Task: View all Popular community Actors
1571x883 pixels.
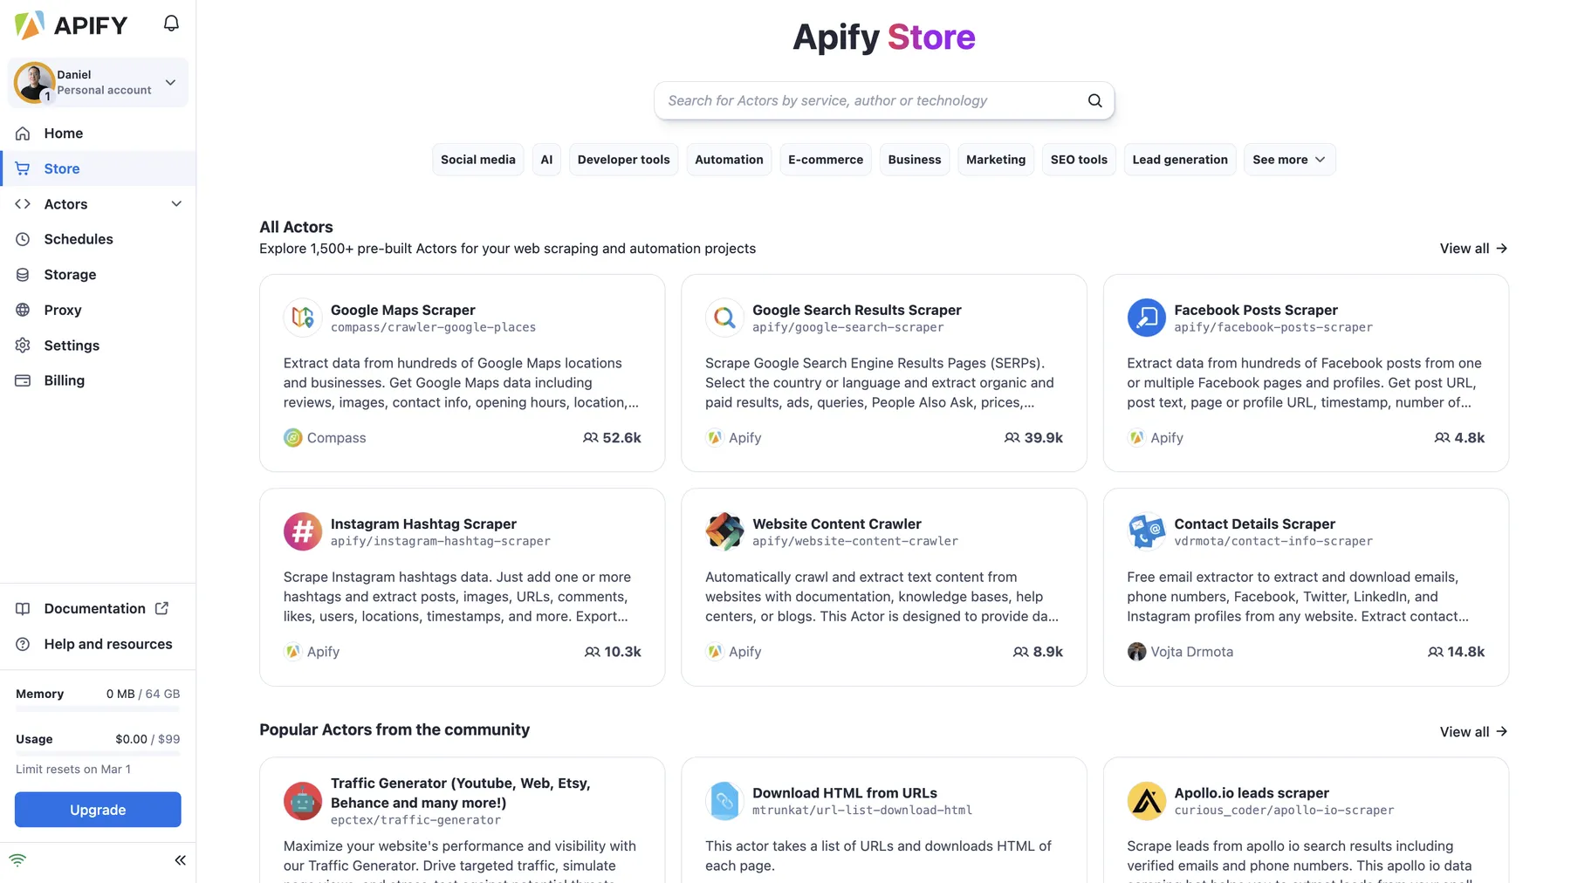Action: [x=1473, y=732]
